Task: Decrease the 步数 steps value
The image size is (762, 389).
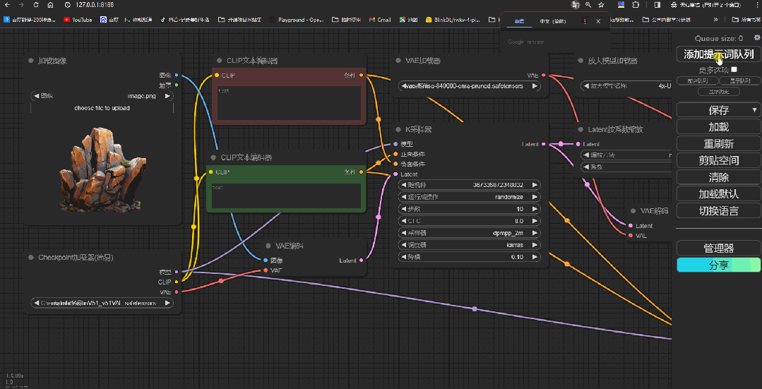Action: pyautogui.click(x=403, y=209)
